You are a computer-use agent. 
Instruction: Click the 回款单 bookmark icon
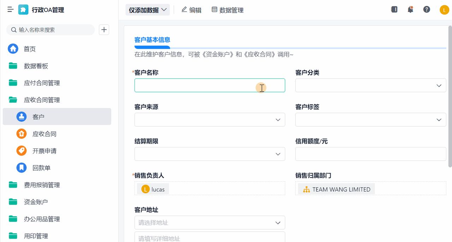pos(22,168)
